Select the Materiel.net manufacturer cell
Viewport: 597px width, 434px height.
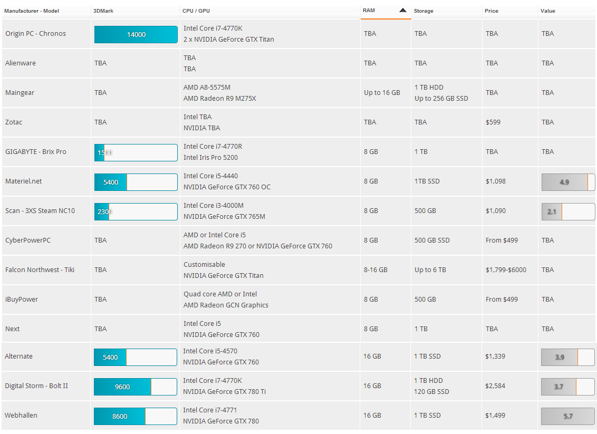click(x=24, y=181)
